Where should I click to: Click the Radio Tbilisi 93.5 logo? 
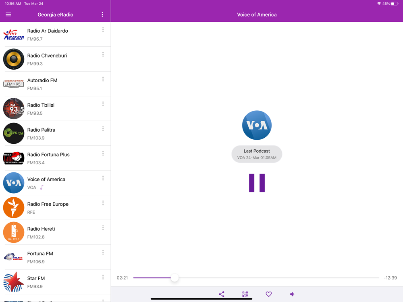(x=14, y=109)
